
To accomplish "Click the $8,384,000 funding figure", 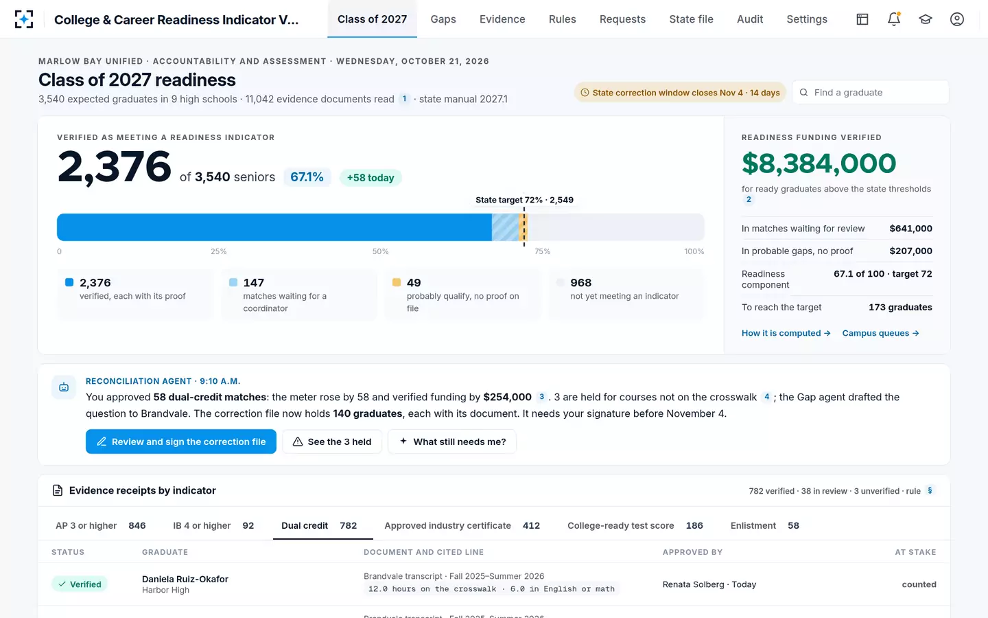I will click(x=819, y=163).
